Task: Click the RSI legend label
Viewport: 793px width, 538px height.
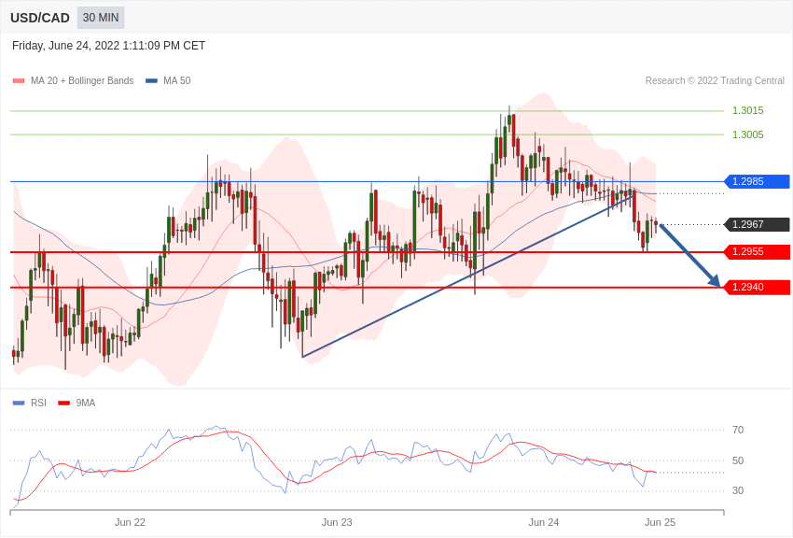Action: click(38, 403)
